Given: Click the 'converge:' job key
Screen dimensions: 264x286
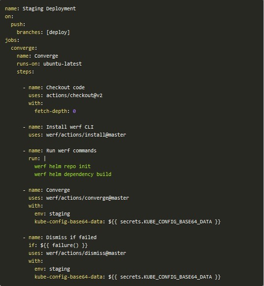Looking at the screenshot, I should (x=24, y=48).
